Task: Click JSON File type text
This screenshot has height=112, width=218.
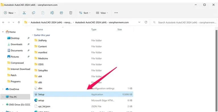Action: click(x=96, y=106)
